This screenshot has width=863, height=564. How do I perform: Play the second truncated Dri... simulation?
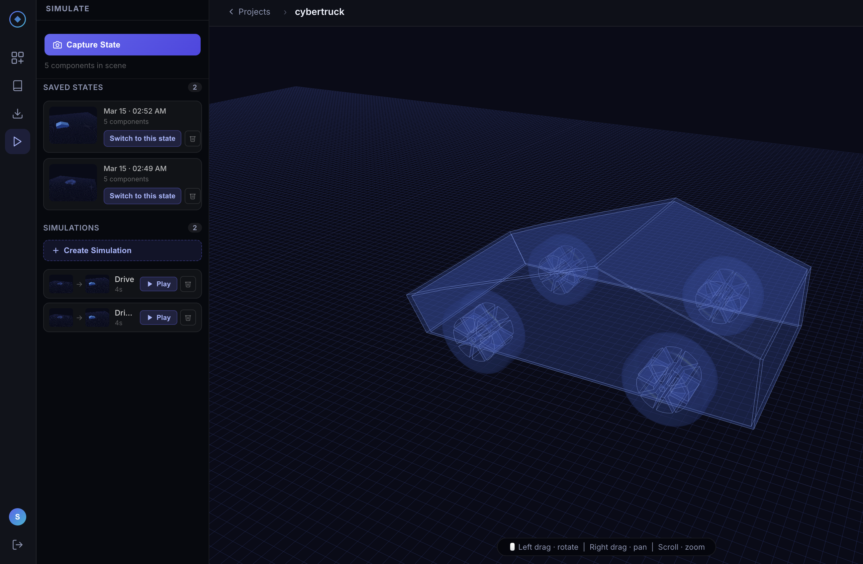point(158,318)
